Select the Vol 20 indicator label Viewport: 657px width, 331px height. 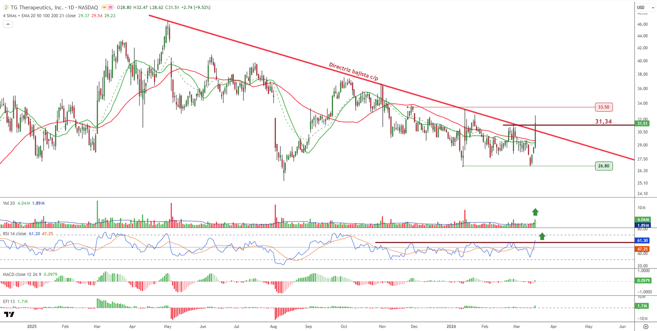9,203
